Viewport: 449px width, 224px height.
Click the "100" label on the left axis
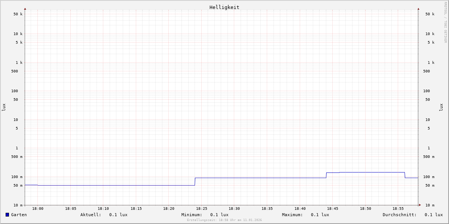[x=15, y=91]
